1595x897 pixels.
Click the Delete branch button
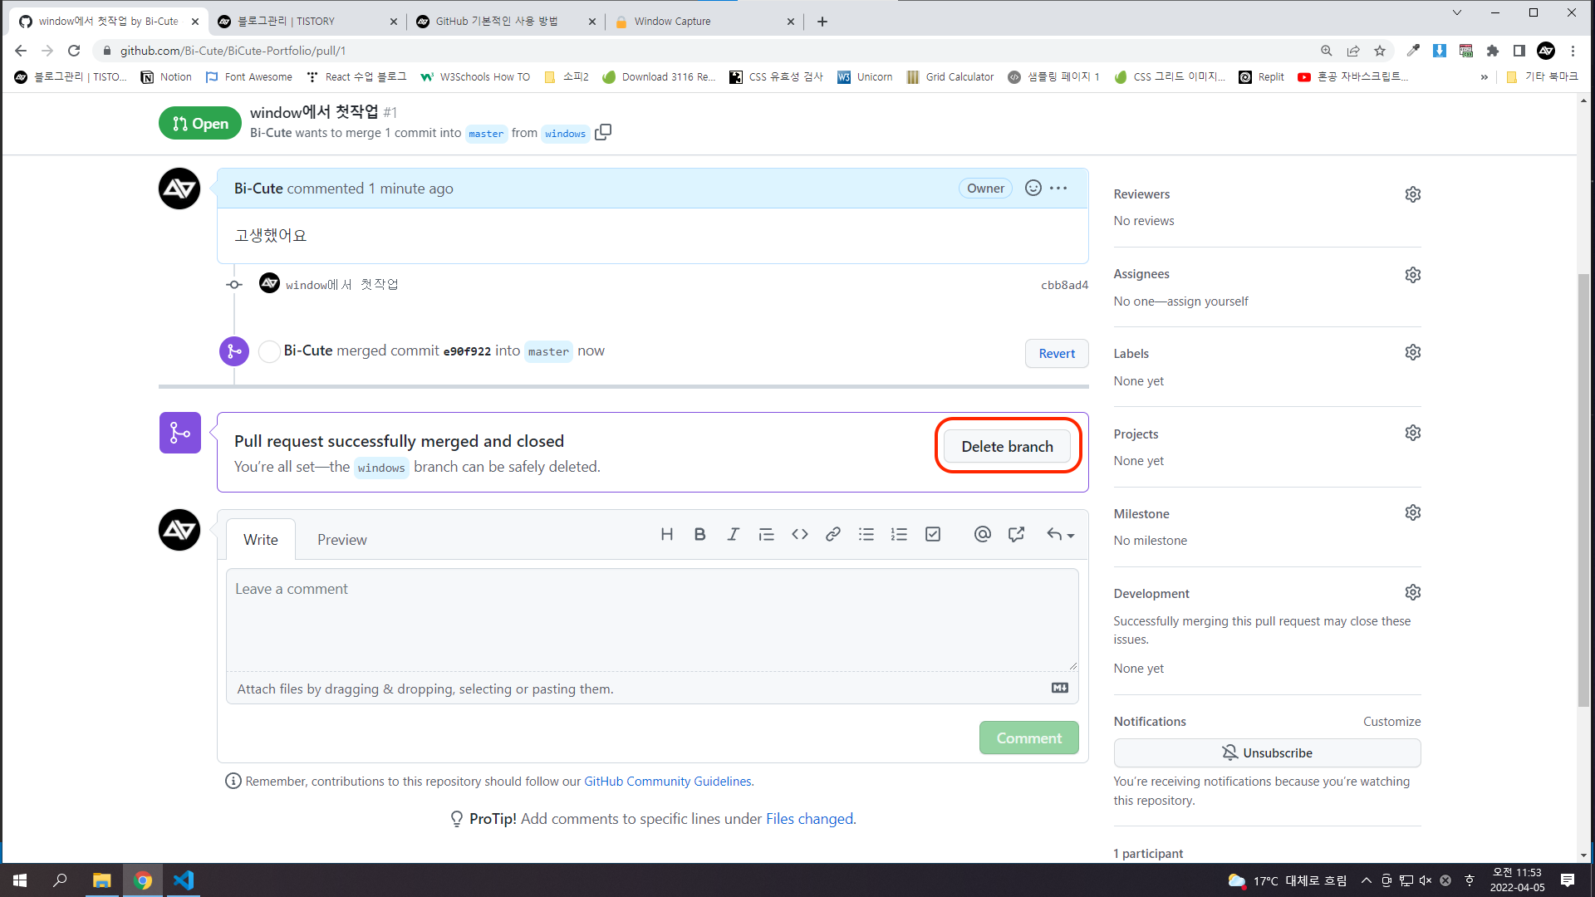click(x=1007, y=447)
